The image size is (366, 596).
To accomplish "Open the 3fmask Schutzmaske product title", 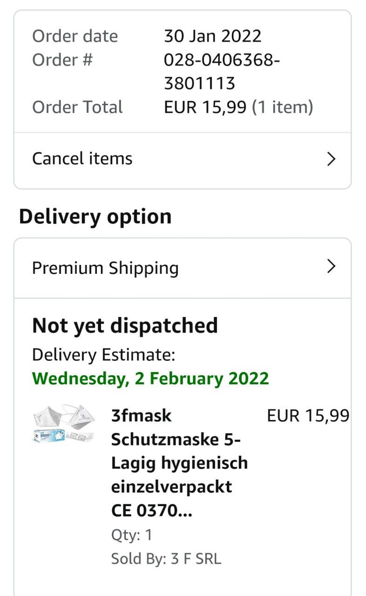I will pyautogui.click(x=179, y=463).
